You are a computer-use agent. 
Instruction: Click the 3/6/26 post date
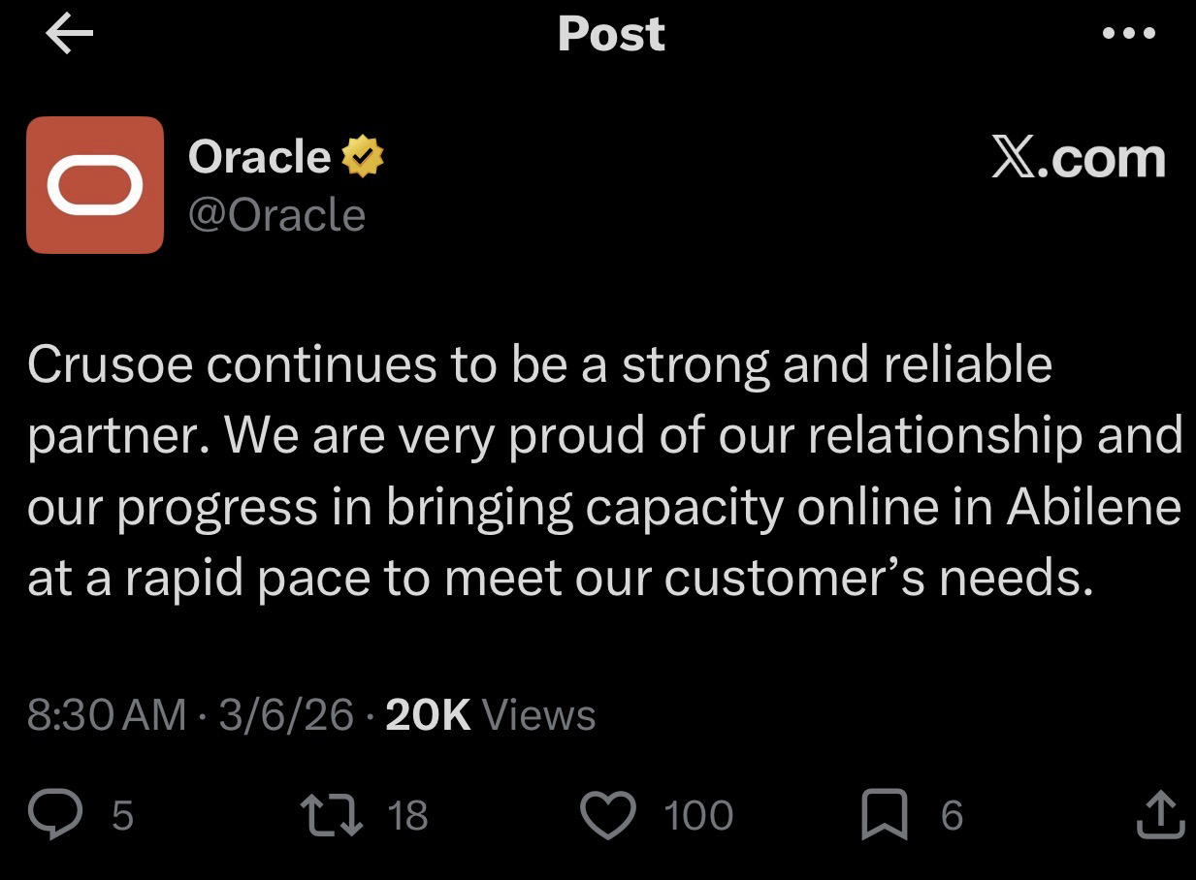286,715
